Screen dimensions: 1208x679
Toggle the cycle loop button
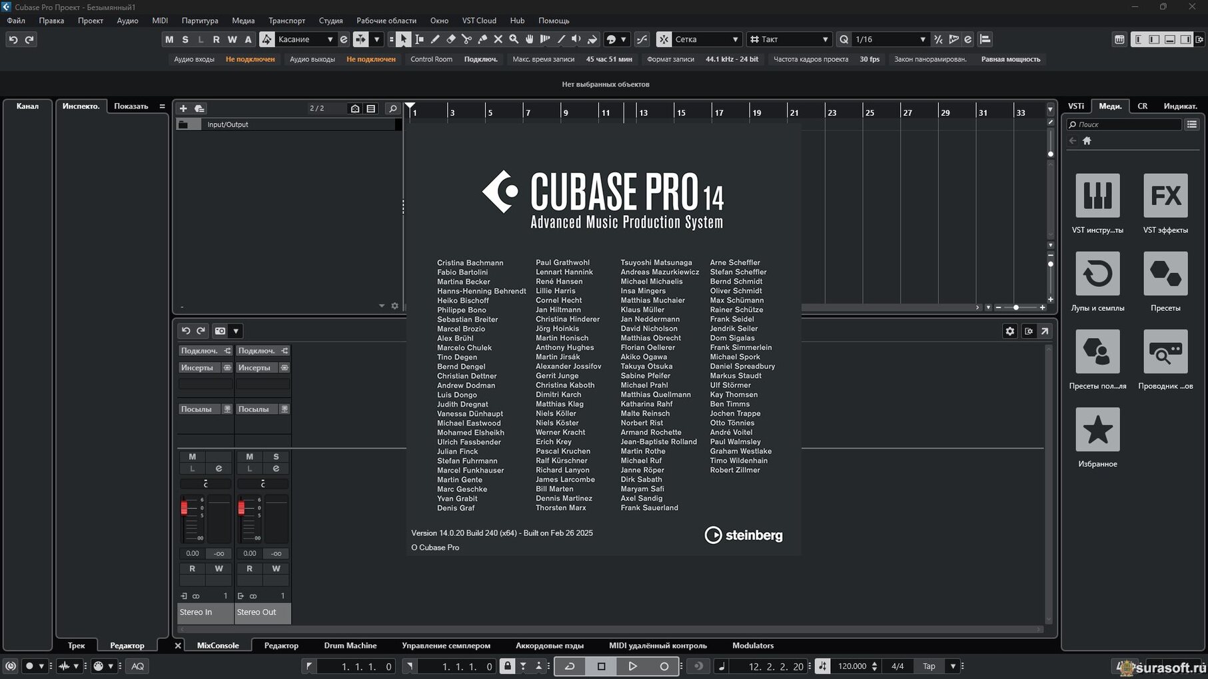pos(570,666)
